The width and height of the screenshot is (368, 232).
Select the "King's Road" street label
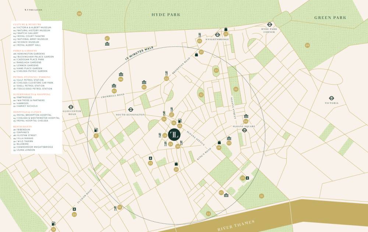click(204, 154)
